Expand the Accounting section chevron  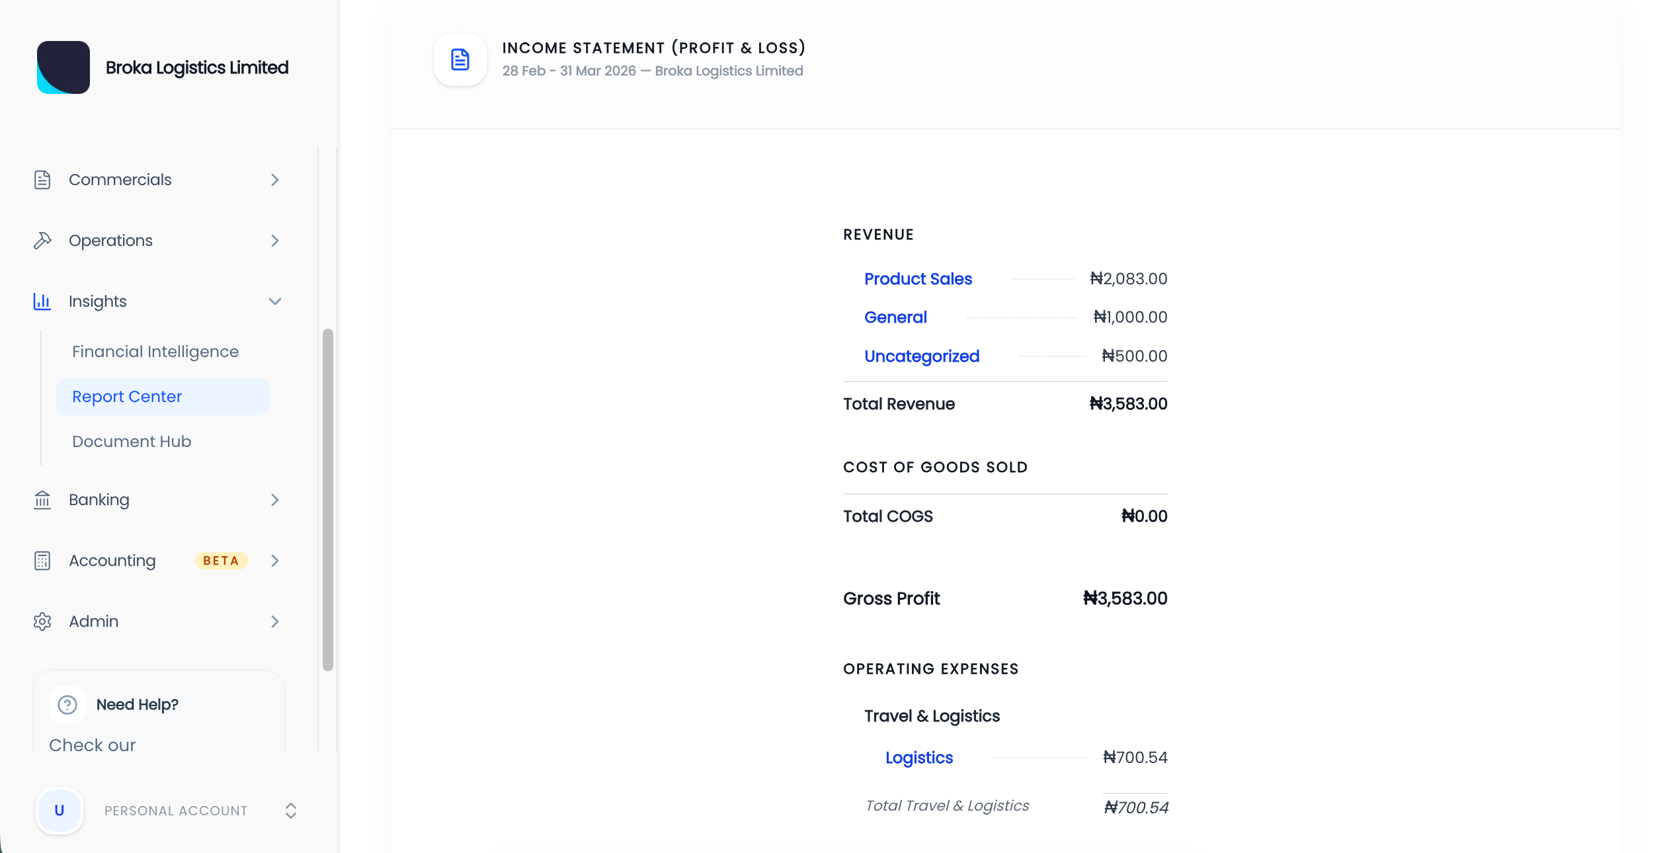click(x=275, y=560)
